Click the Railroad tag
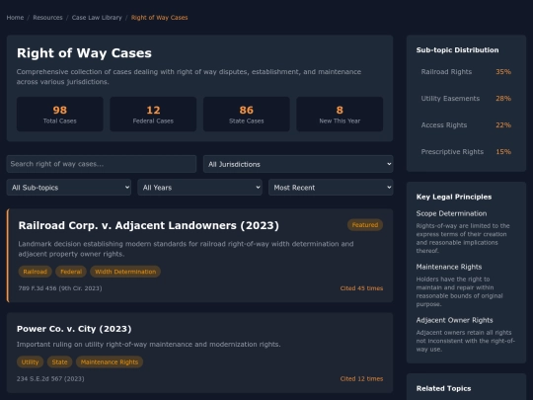 35,272
